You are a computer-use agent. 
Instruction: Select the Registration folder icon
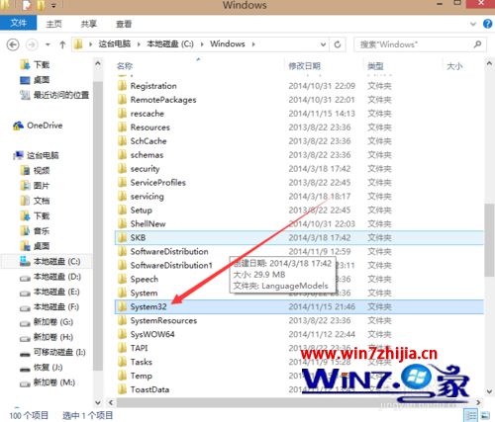pos(122,86)
